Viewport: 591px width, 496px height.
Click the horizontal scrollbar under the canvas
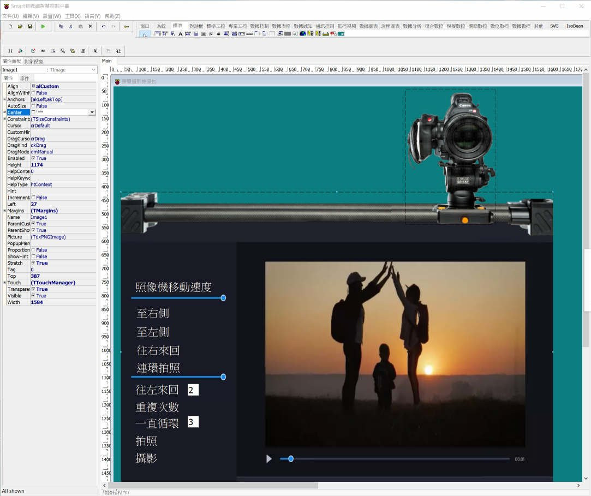coord(213,486)
